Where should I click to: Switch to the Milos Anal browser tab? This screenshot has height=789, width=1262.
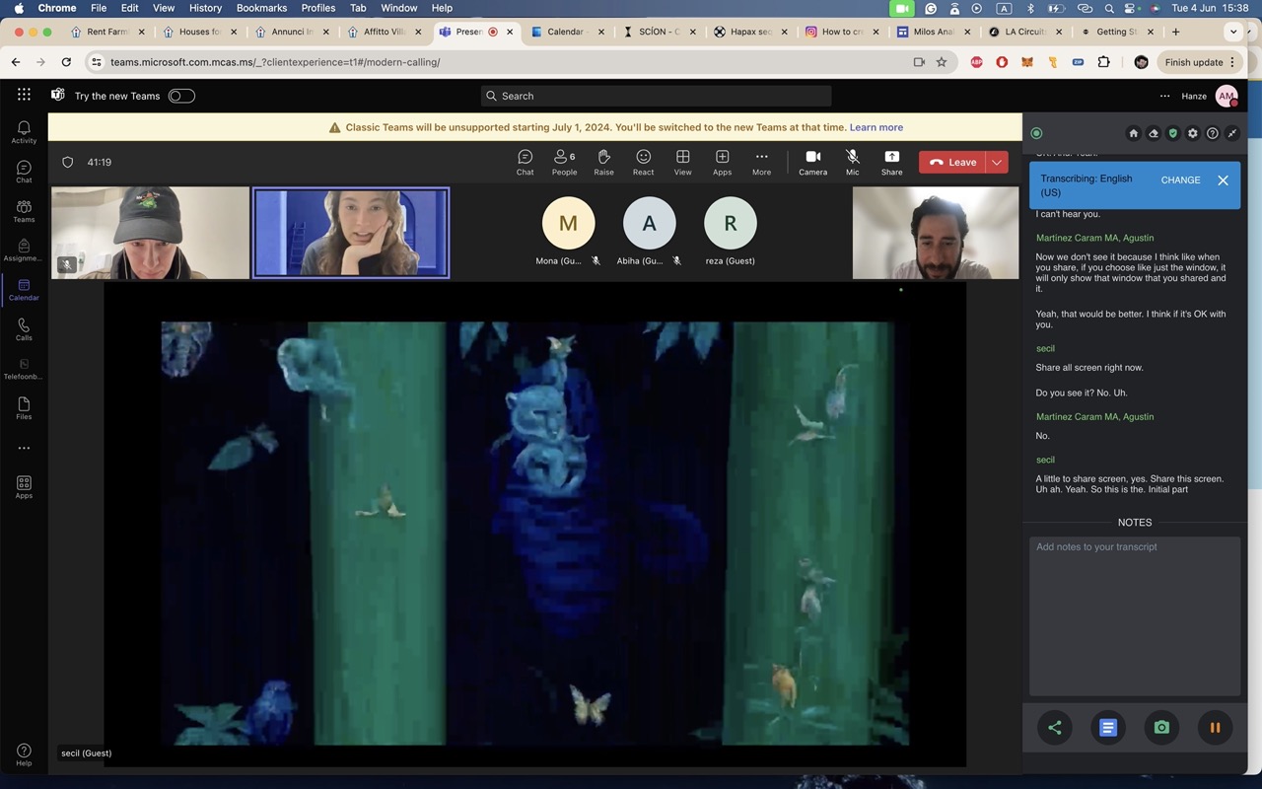[x=933, y=32]
